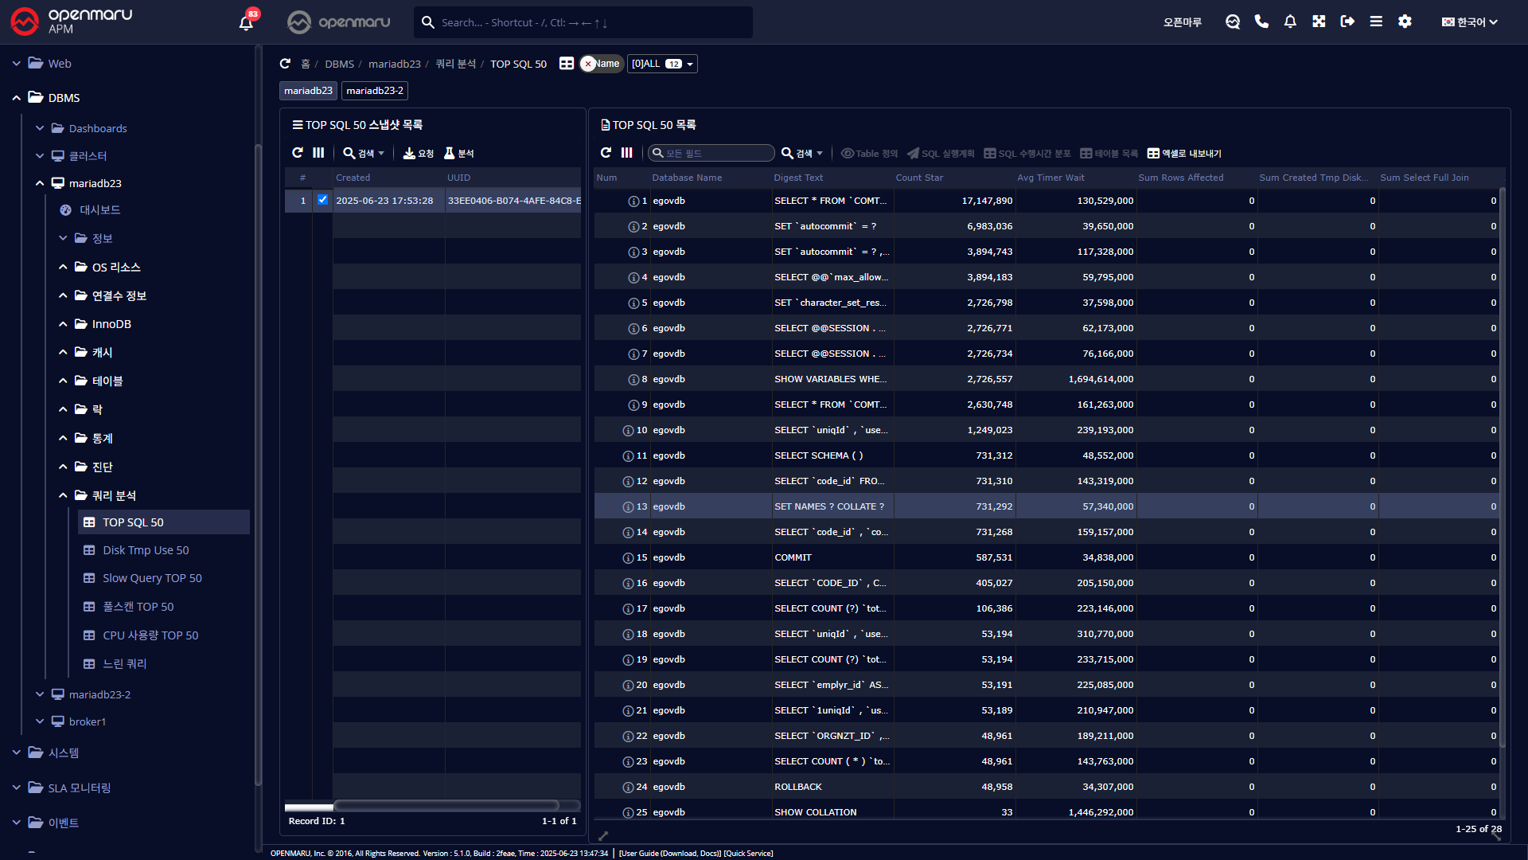Screen dimensions: 1528x860
Task: Click the info icon on SQL row 13
Action: tap(628, 506)
